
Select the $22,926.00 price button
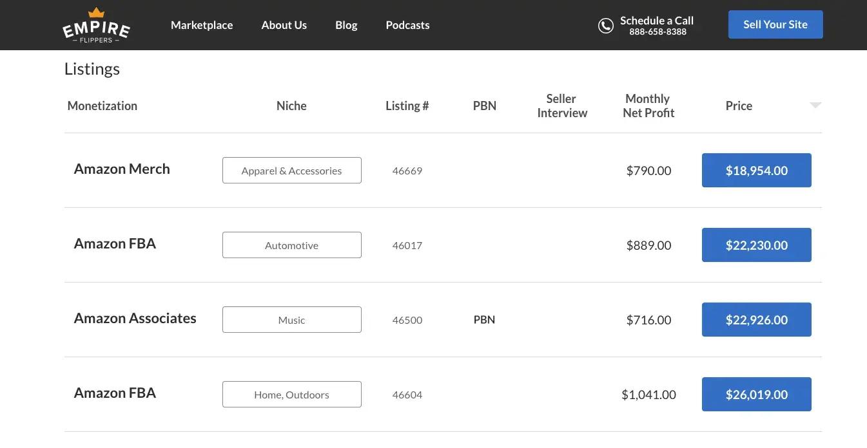click(x=756, y=320)
